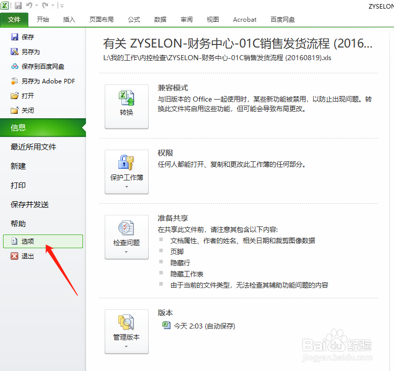Switch to the 审阅 ribbon tab

click(187, 20)
